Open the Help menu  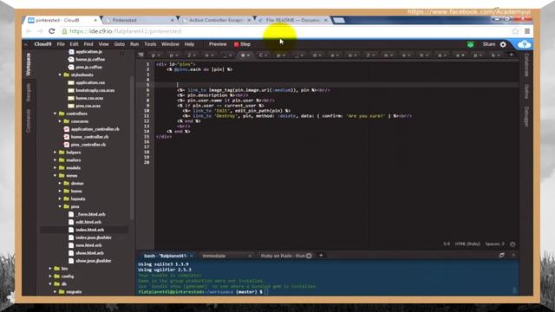189,44
